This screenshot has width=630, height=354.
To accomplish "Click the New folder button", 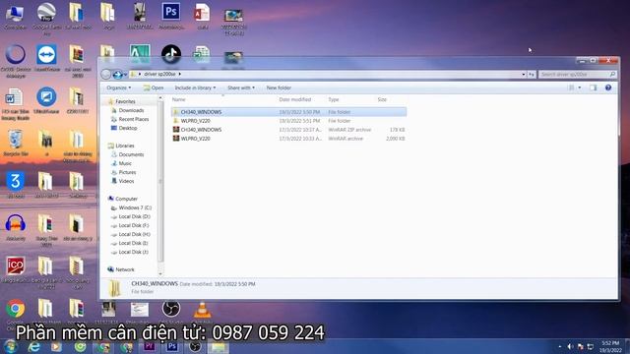I will 279,88.
